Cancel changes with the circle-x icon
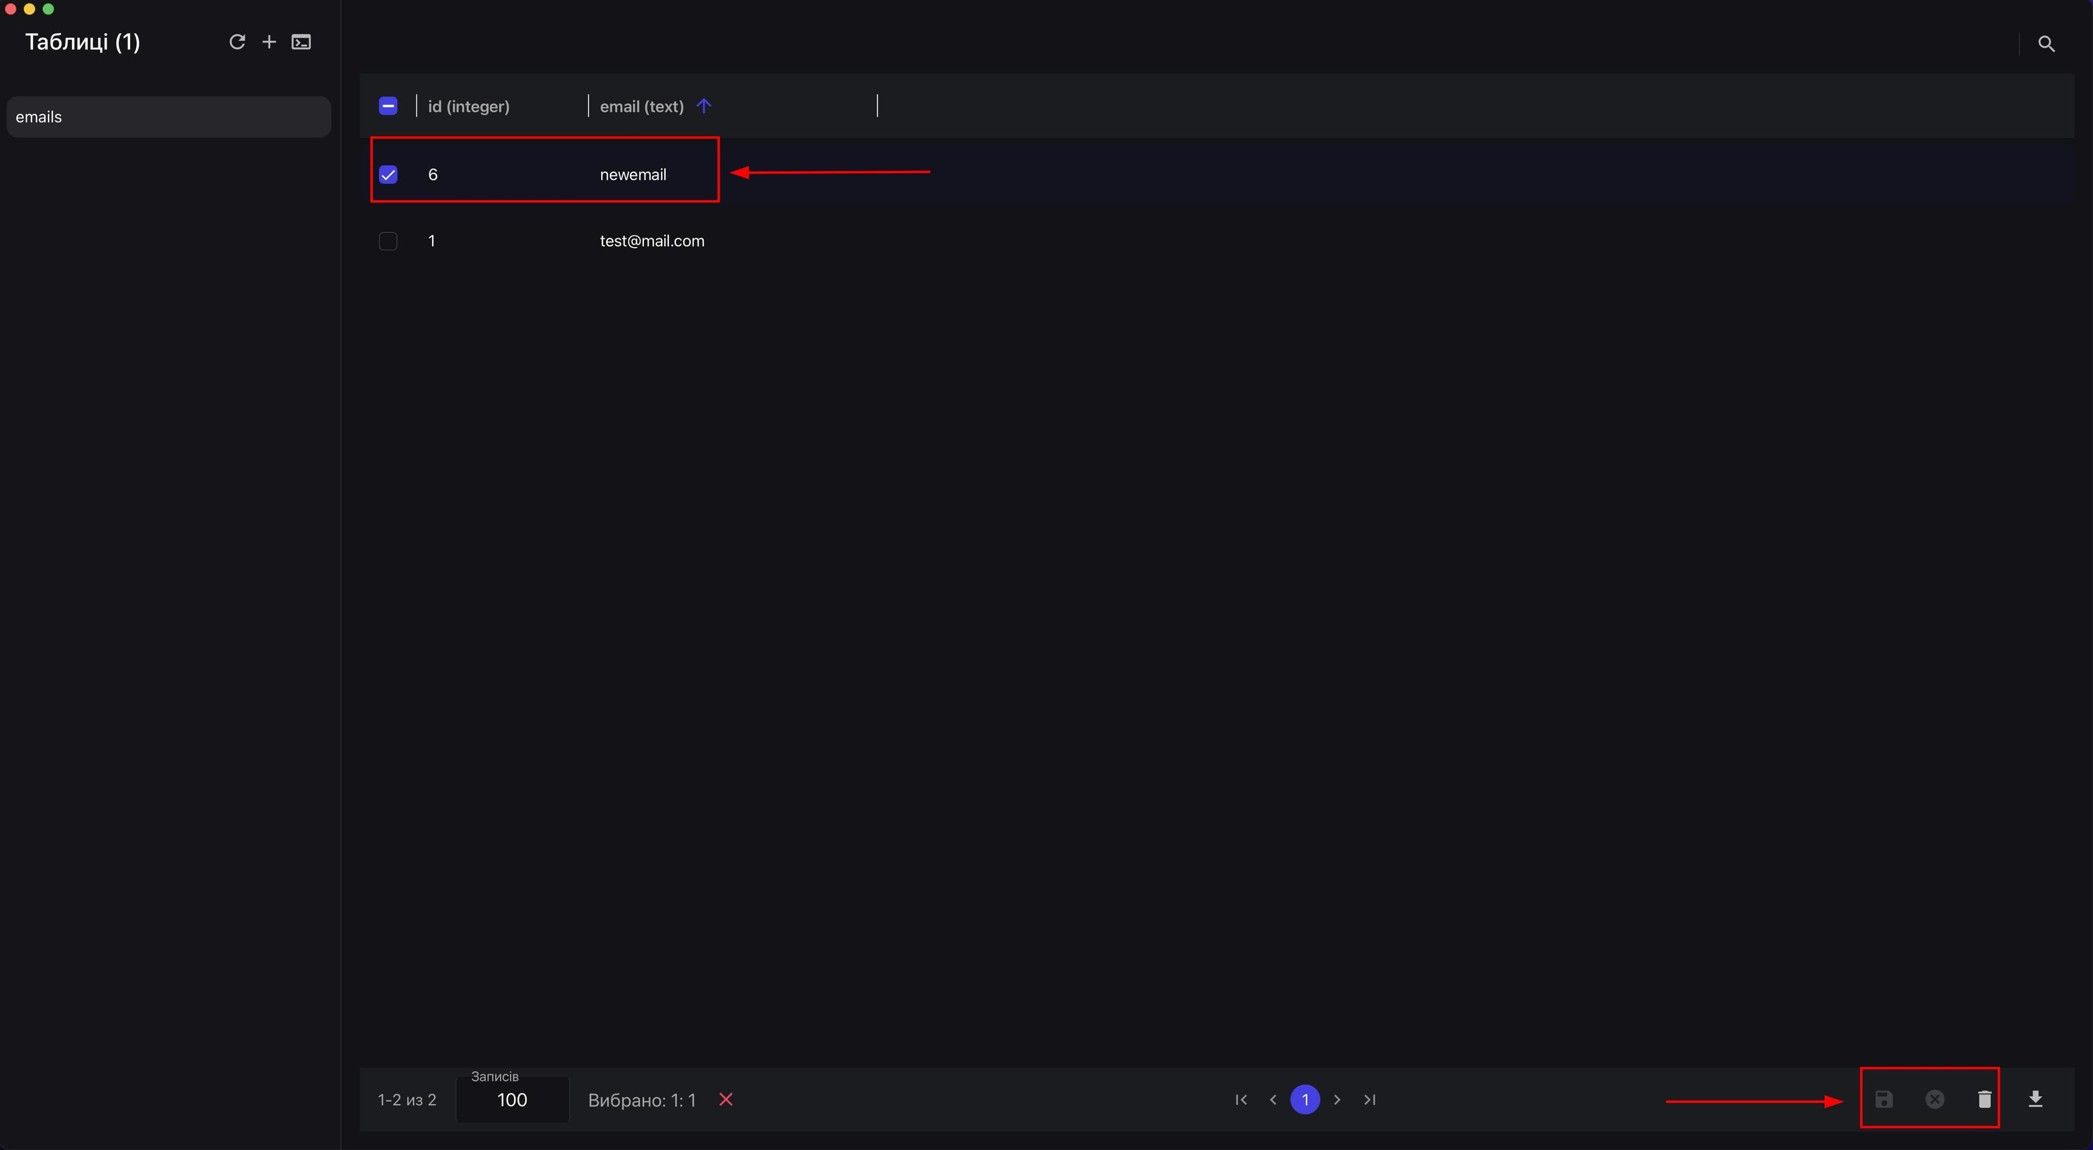This screenshot has width=2093, height=1150. (x=1934, y=1100)
